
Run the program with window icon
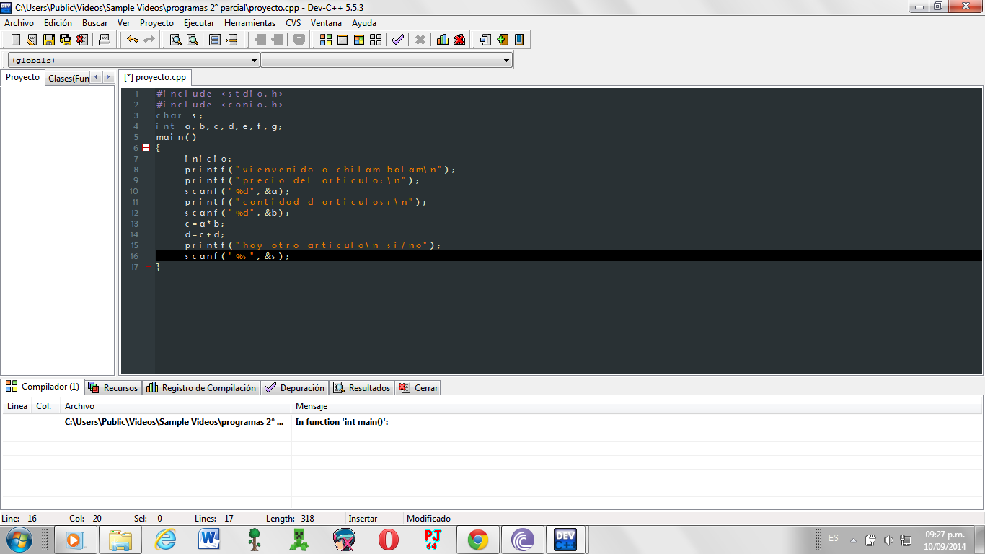(343, 40)
